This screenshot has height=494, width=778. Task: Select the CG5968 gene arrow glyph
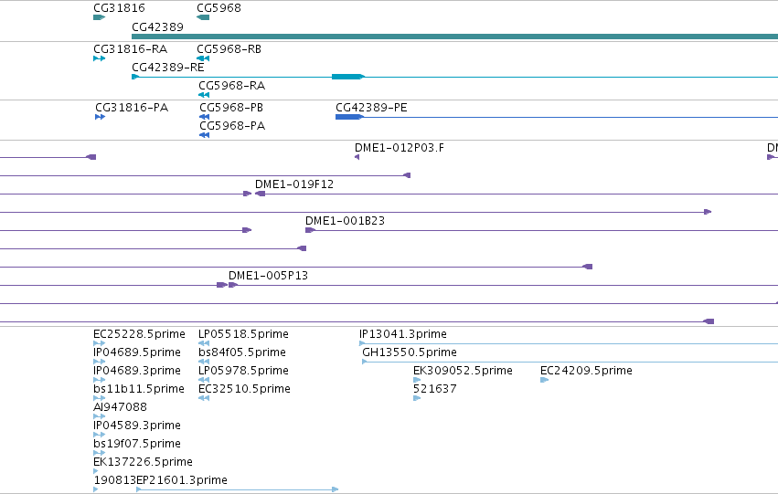[203, 17]
